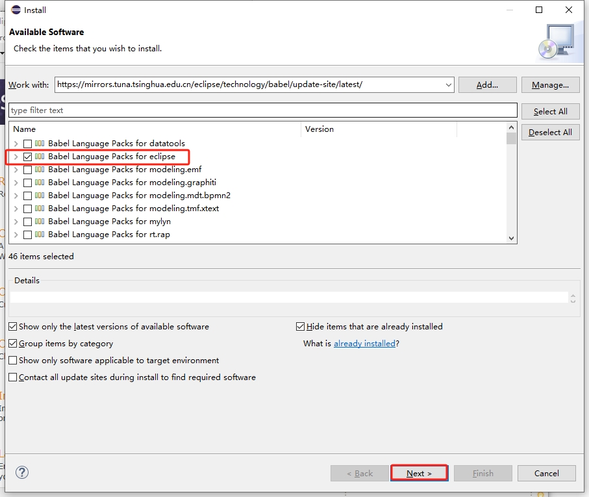This screenshot has width=589, height=497.
Task: Click category icon beside Babel Packs for mylyn
Action: (x=40, y=222)
